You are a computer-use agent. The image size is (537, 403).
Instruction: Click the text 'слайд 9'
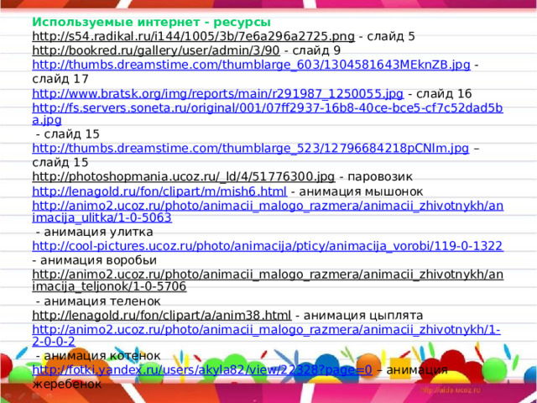point(316,50)
